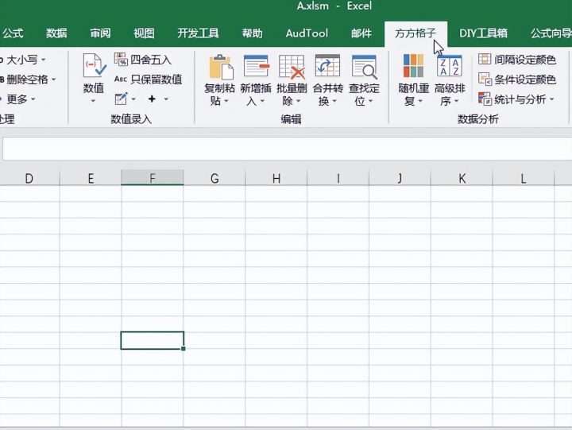
Task: Click the selected cell in column F
Action: (152, 340)
